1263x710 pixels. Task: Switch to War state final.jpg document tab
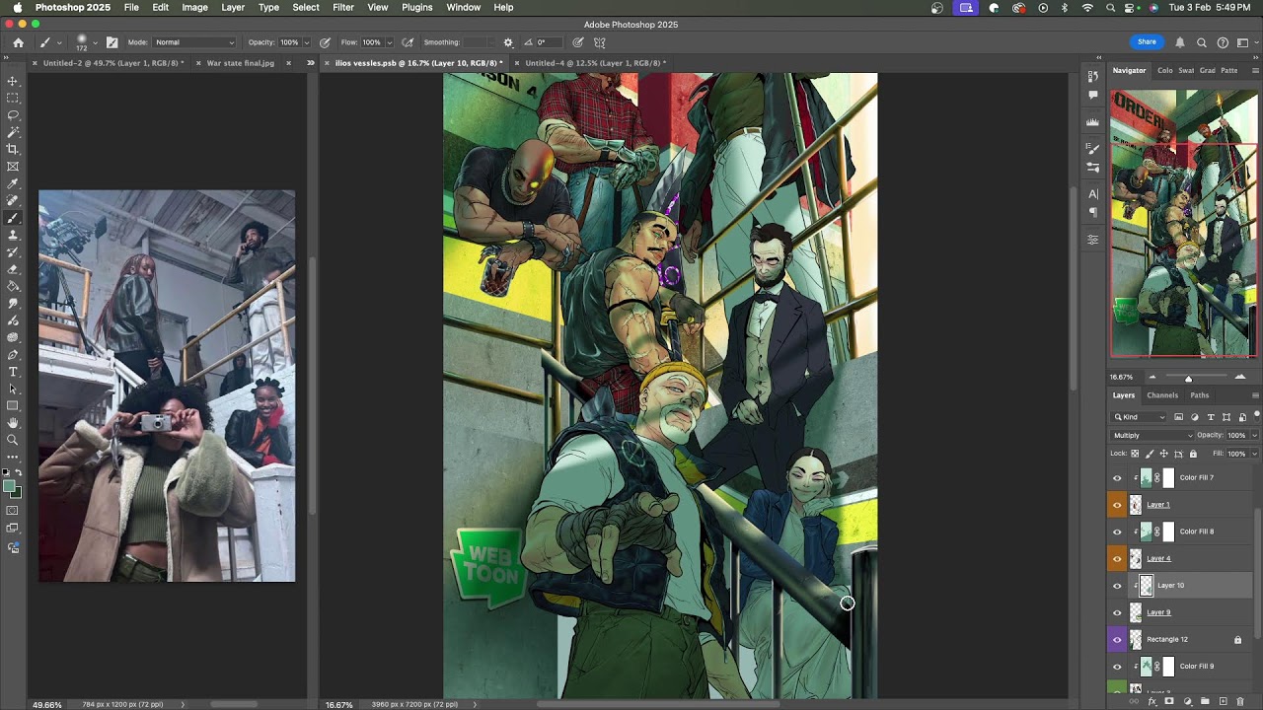[240, 63]
